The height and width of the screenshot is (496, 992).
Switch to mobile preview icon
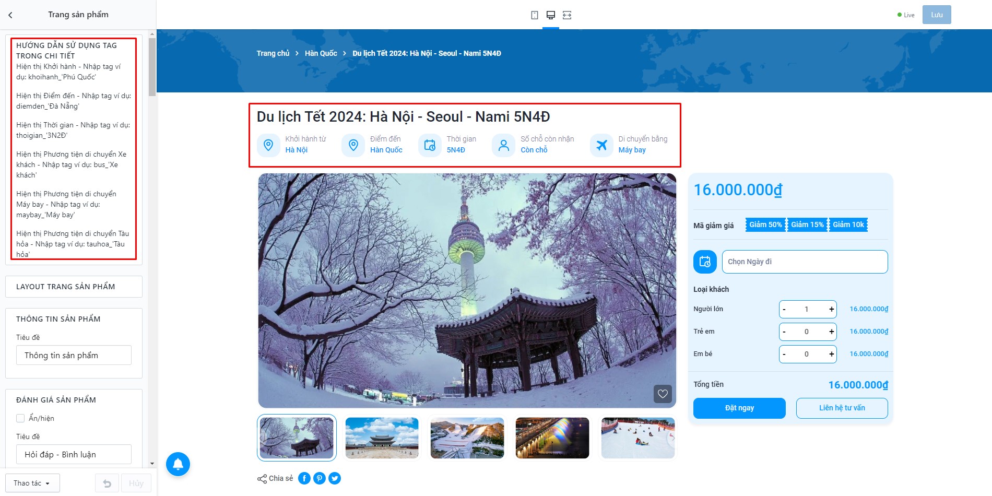[535, 15]
